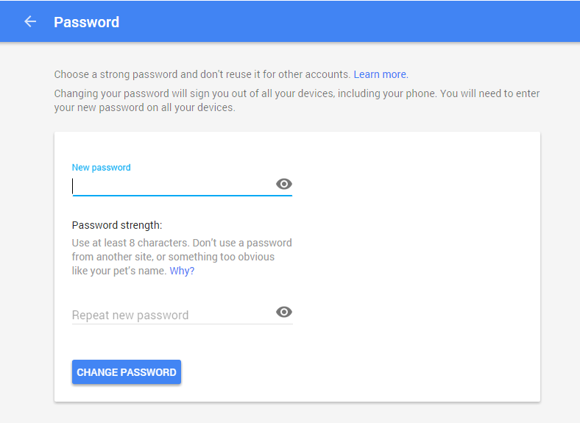Click the blue New password label

coord(101,168)
